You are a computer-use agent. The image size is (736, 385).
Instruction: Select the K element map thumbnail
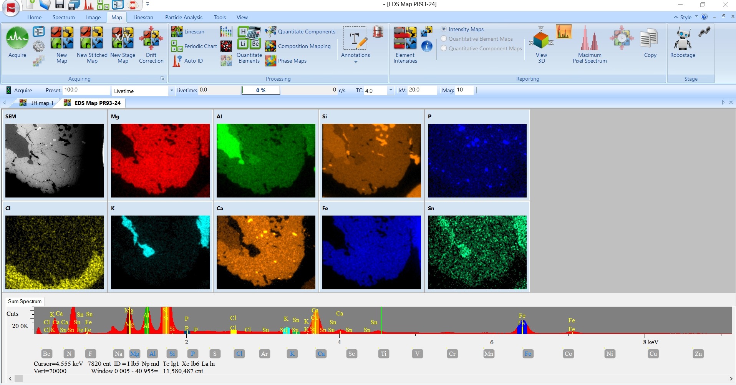pos(160,252)
